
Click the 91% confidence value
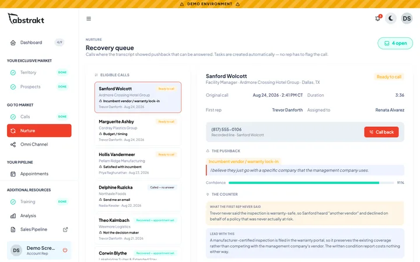click(x=400, y=183)
